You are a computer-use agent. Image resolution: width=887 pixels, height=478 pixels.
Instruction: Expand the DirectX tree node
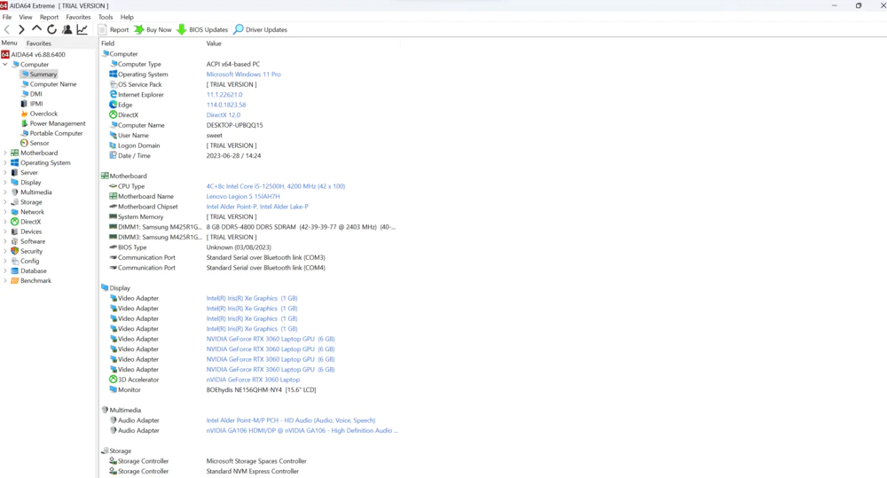point(5,222)
